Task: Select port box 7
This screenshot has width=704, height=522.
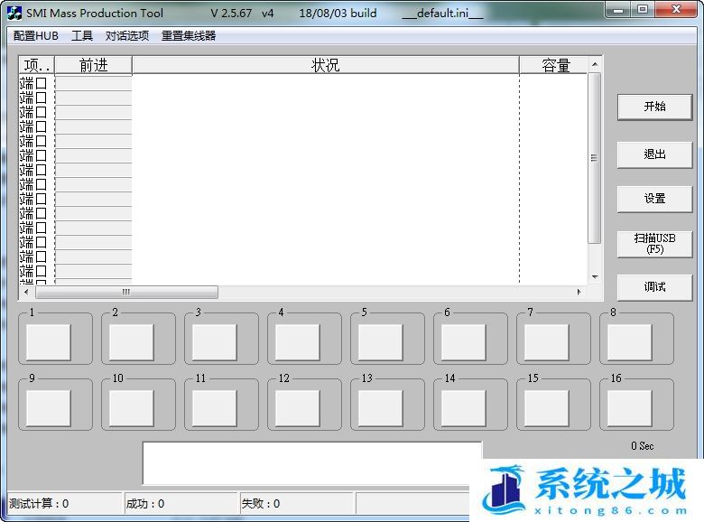Action: [x=546, y=342]
